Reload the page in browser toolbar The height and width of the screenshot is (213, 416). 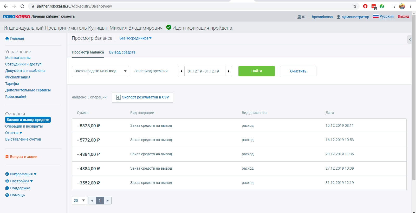22,6
